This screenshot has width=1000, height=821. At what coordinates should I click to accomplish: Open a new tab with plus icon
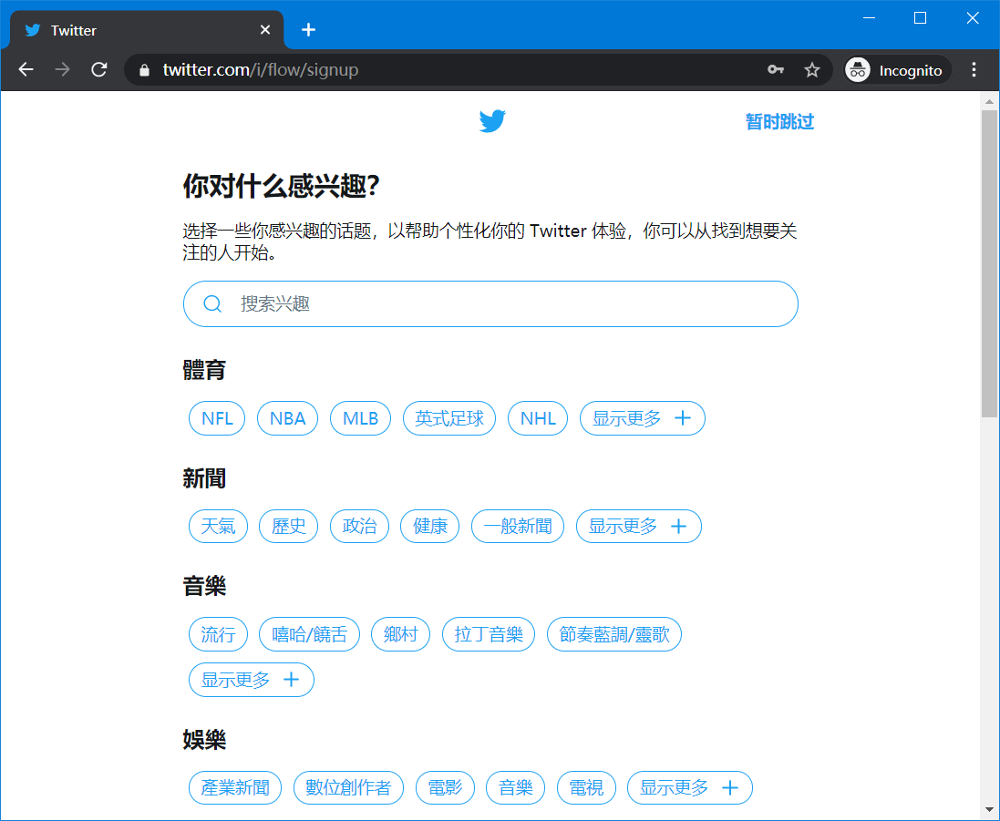click(309, 29)
